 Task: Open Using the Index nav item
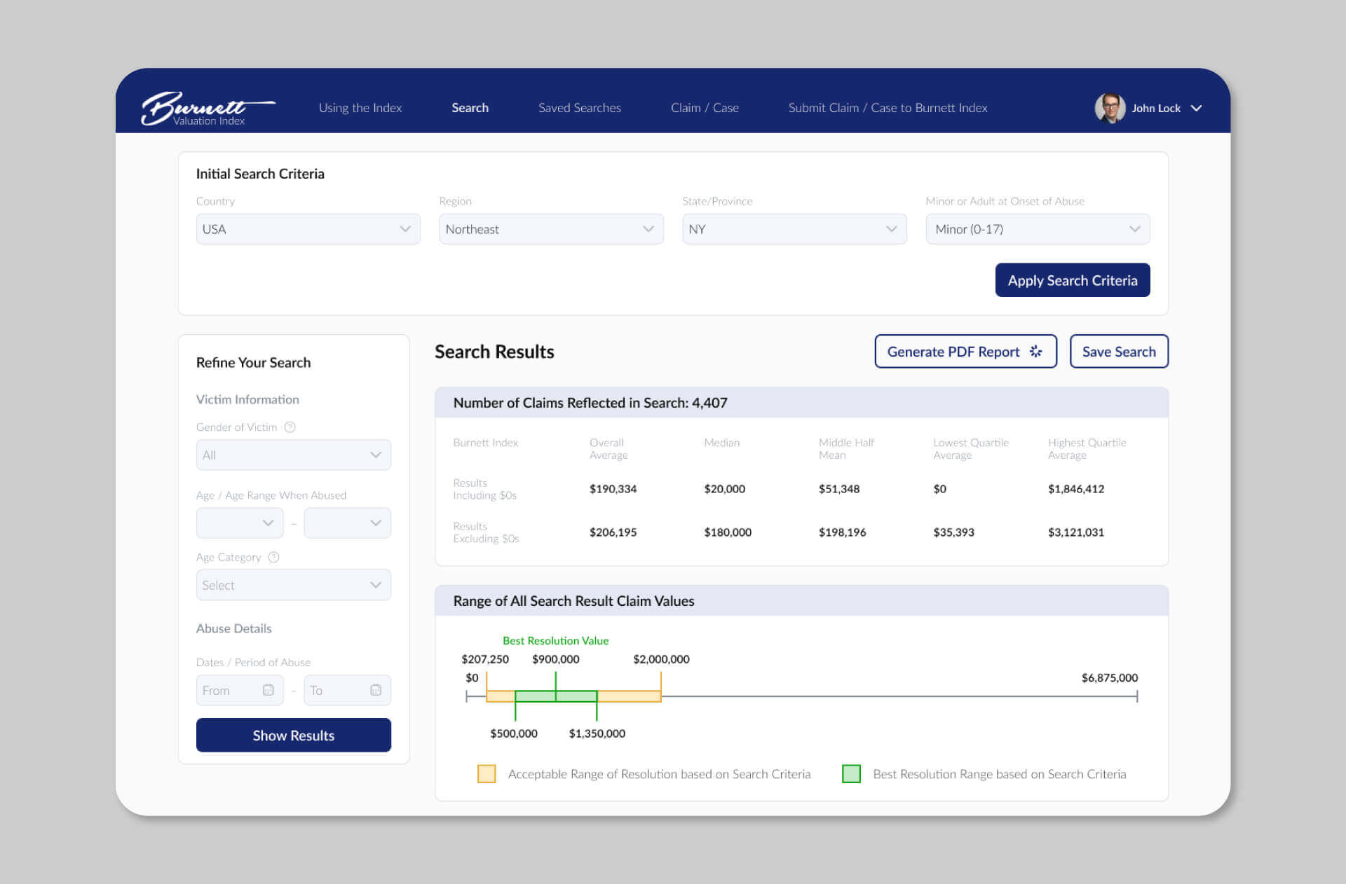tap(360, 108)
